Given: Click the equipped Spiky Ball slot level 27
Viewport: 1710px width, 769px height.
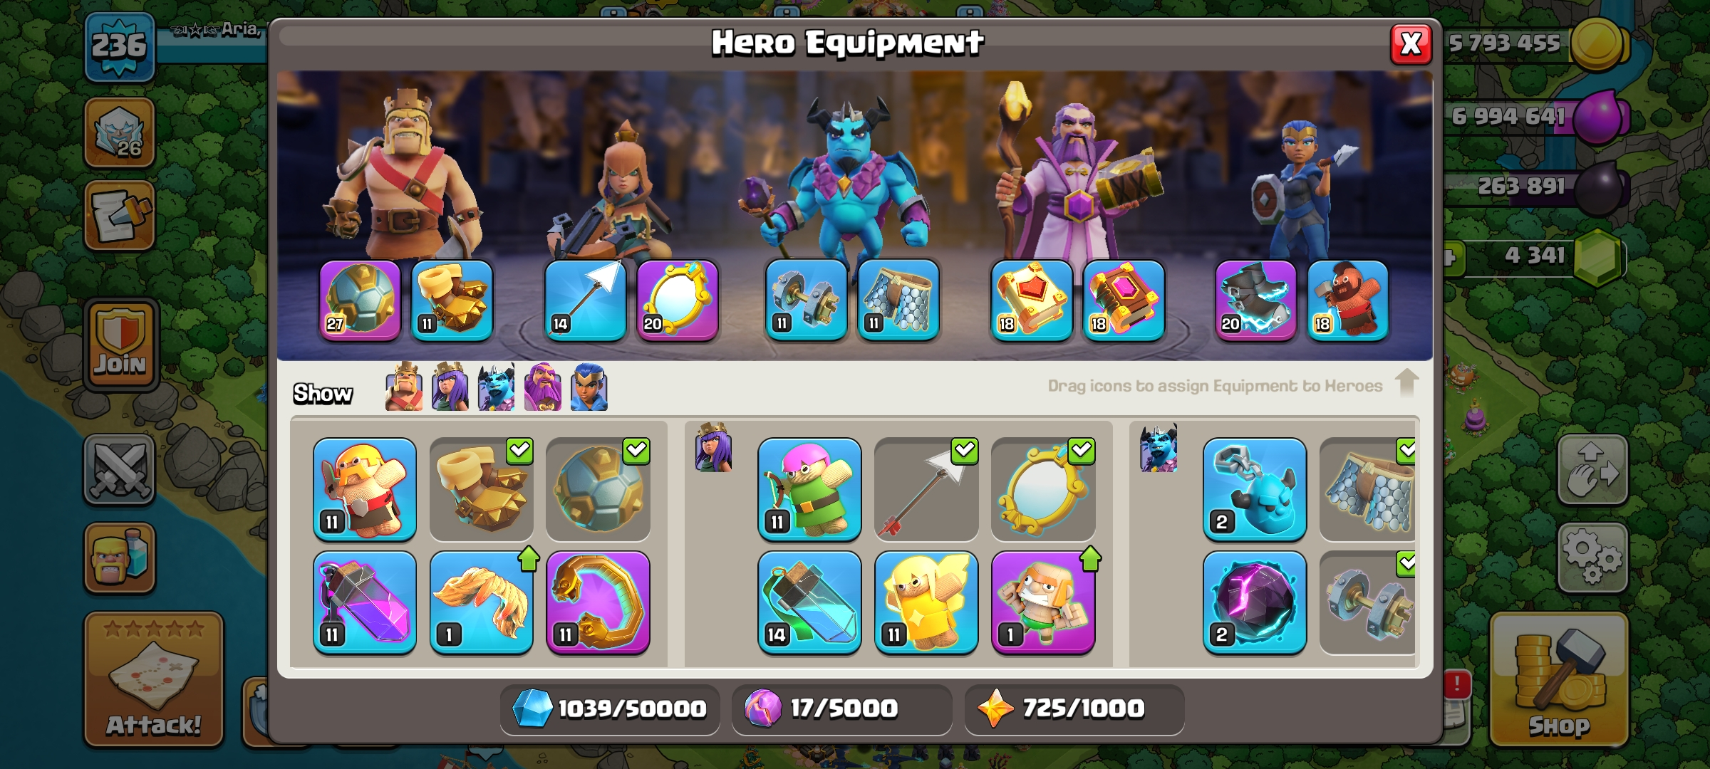Looking at the screenshot, I should coord(361,300).
